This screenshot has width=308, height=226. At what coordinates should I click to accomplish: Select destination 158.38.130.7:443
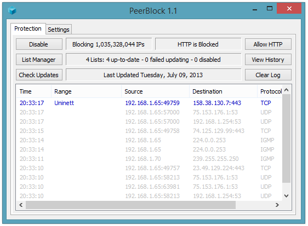(217, 103)
